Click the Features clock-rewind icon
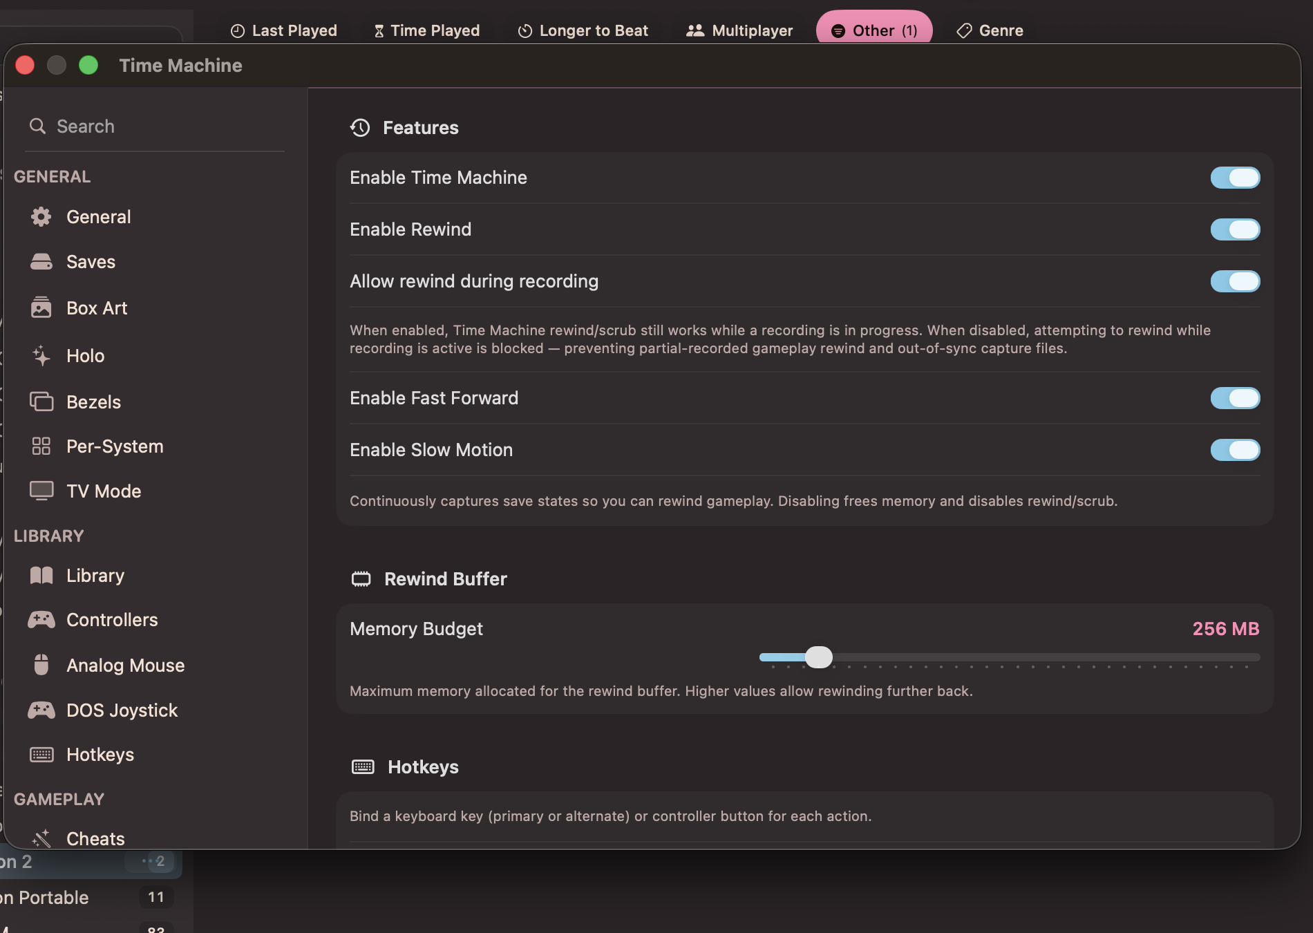 [360, 128]
